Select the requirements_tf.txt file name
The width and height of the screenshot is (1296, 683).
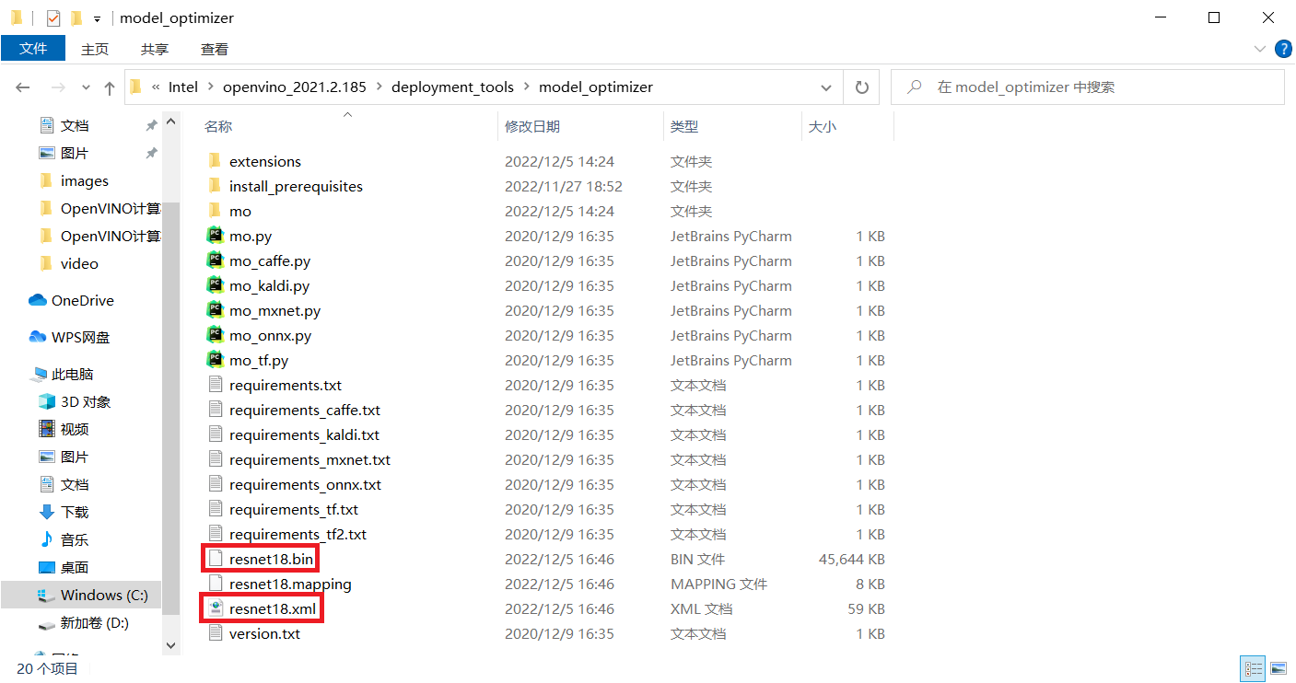coord(294,509)
